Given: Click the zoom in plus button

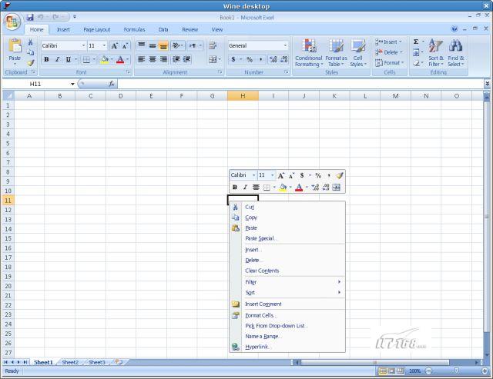Looking at the screenshot, I should 485,371.
